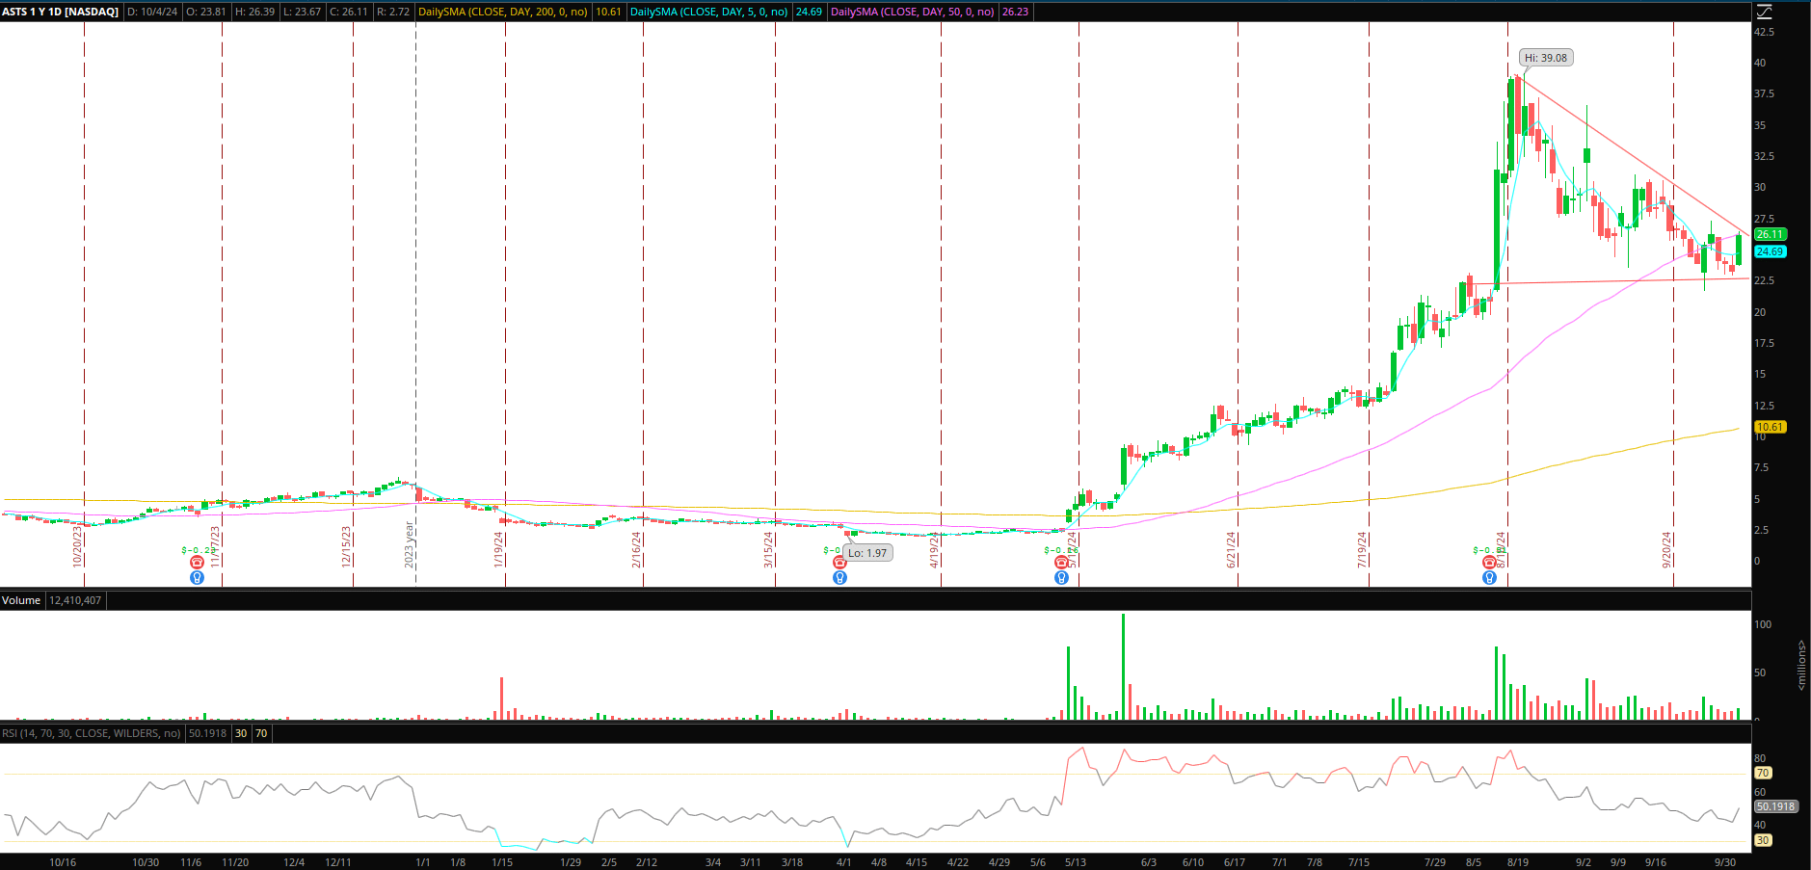Click the price axis auto-fit scale icon
The height and width of the screenshot is (870, 1811).
pos(1764,12)
